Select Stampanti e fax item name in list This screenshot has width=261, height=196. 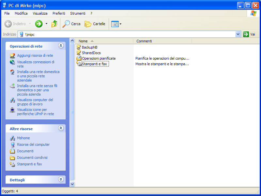94,64
